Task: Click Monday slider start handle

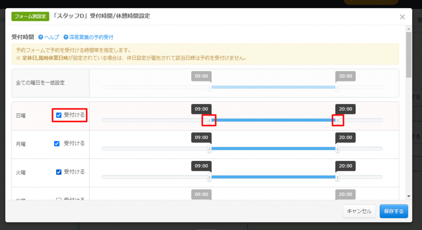Action: tap(209, 149)
